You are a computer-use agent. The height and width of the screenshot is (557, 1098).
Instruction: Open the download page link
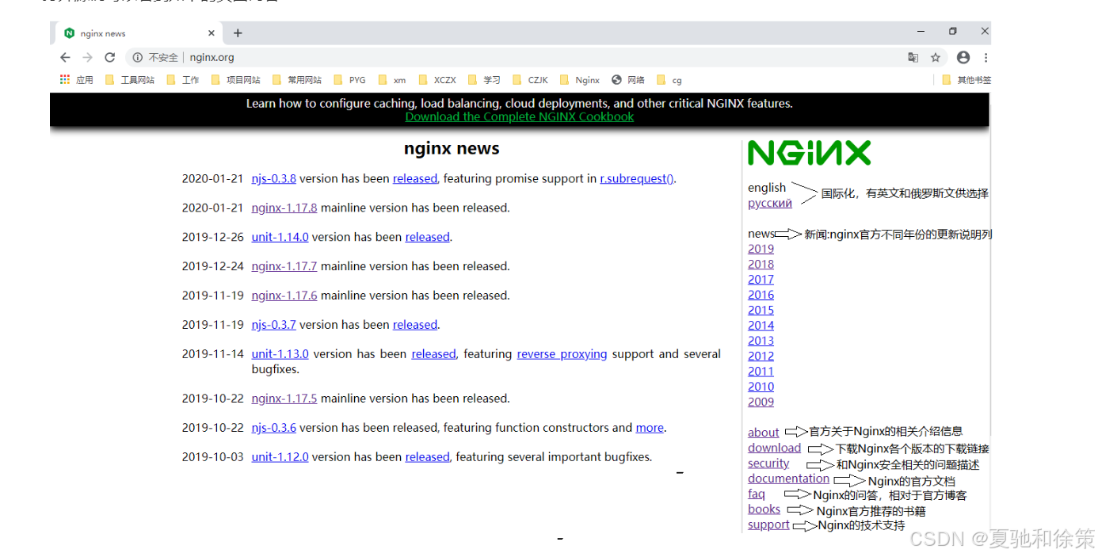pos(774,448)
